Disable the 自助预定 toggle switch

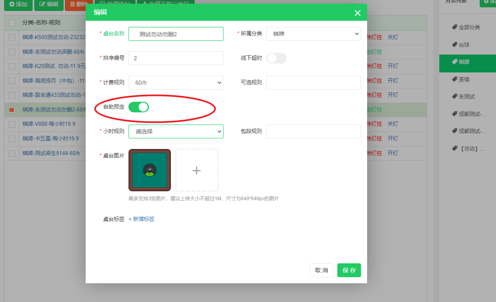click(139, 107)
